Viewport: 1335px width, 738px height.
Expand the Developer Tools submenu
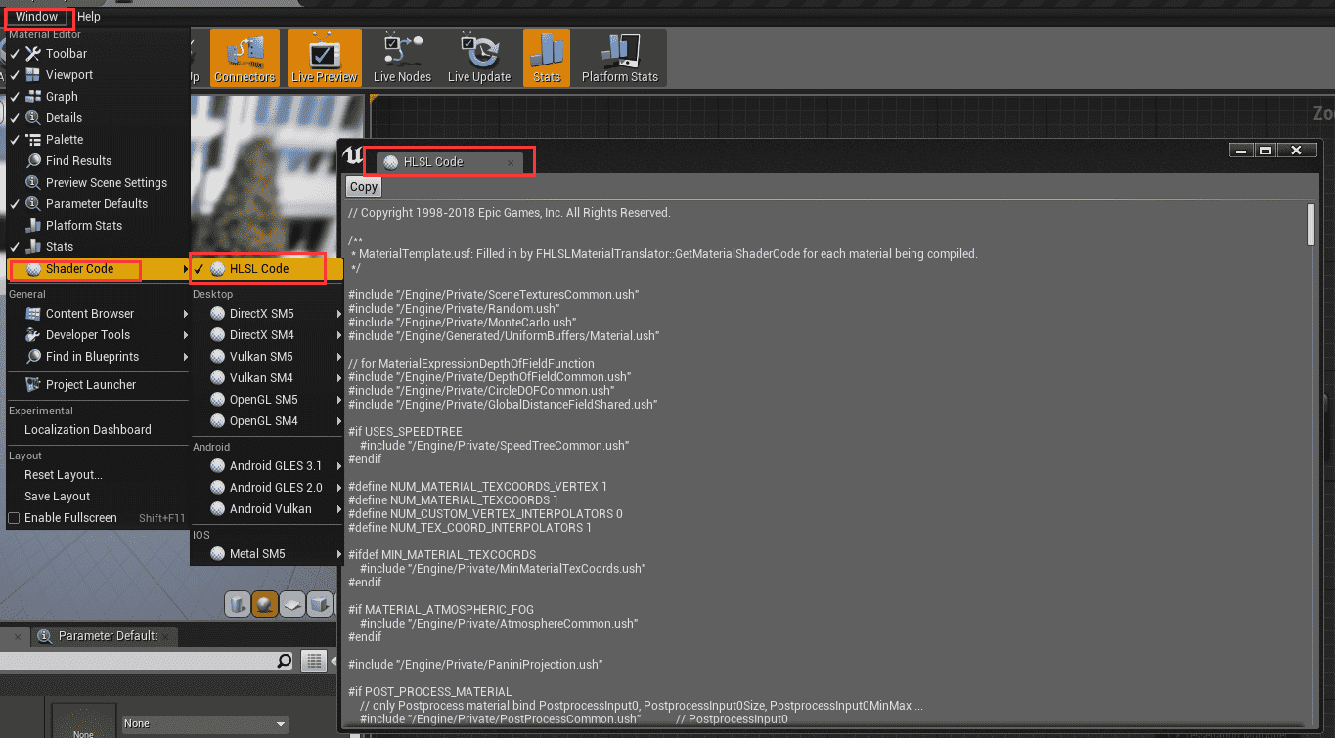point(88,335)
